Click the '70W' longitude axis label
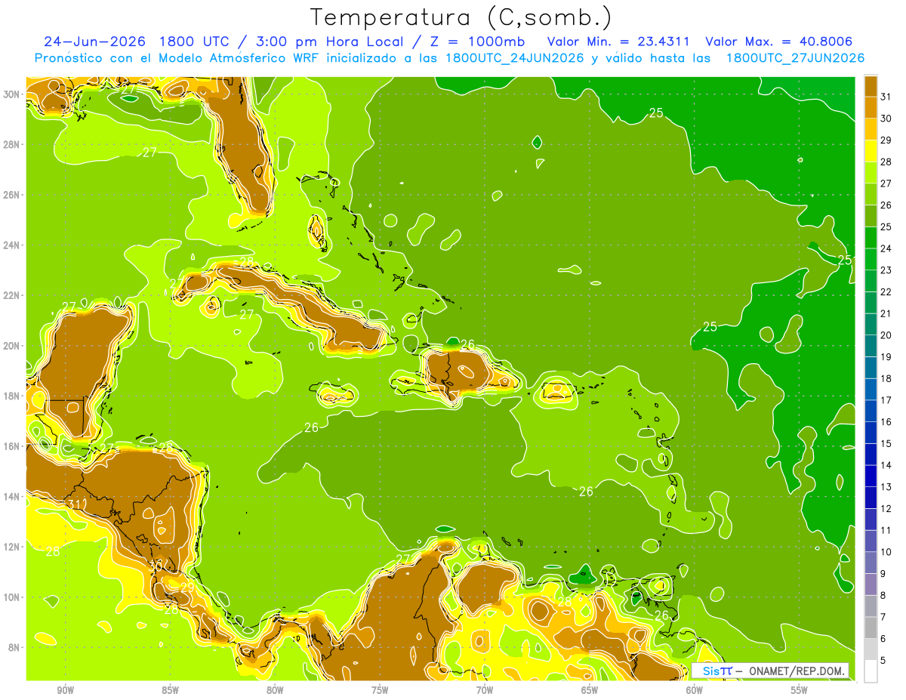 [x=485, y=690]
